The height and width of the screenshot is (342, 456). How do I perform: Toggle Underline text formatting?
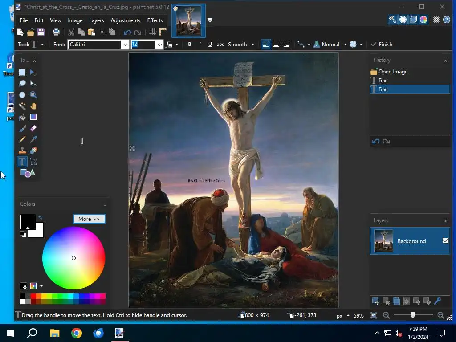(210, 44)
